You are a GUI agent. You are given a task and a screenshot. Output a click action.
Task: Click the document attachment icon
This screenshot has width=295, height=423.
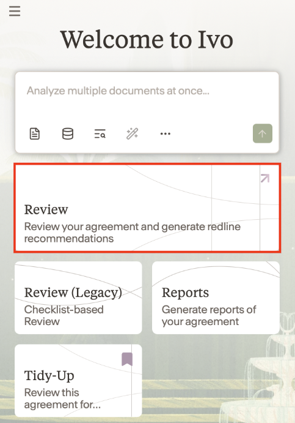tap(34, 133)
